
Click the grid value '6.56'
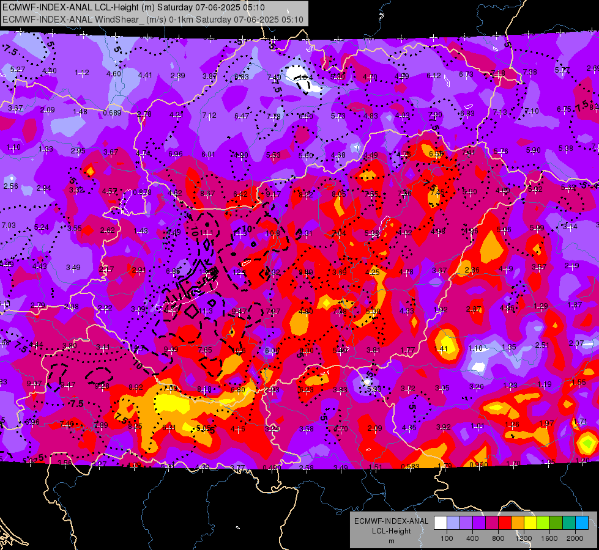[x=436, y=153]
